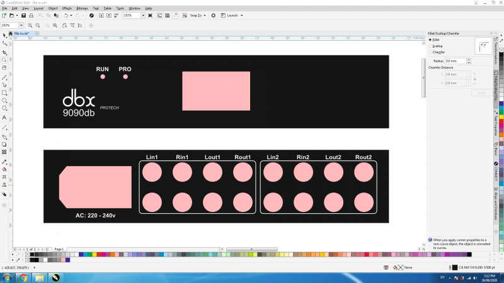Screen dimensions: 504x283
Task: Select the Color Eyedropper tool
Action: point(4,162)
